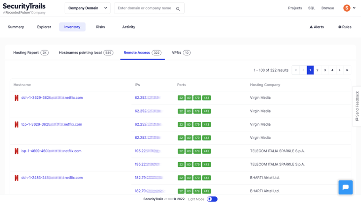Go to page 4 of results
This screenshot has width=361, height=202.
[332, 70]
